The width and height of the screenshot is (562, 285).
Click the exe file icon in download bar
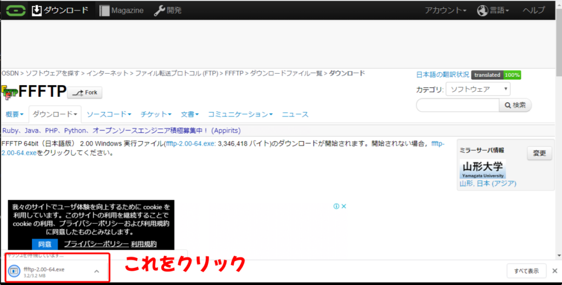(x=14, y=271)
